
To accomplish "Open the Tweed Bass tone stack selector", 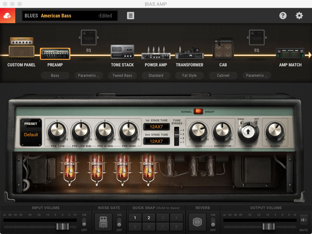I will 122,75.
